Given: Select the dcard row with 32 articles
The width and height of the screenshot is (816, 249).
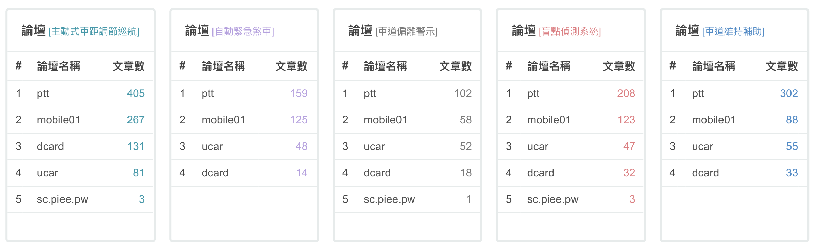Looking at the screenshot, I should 571,173.
